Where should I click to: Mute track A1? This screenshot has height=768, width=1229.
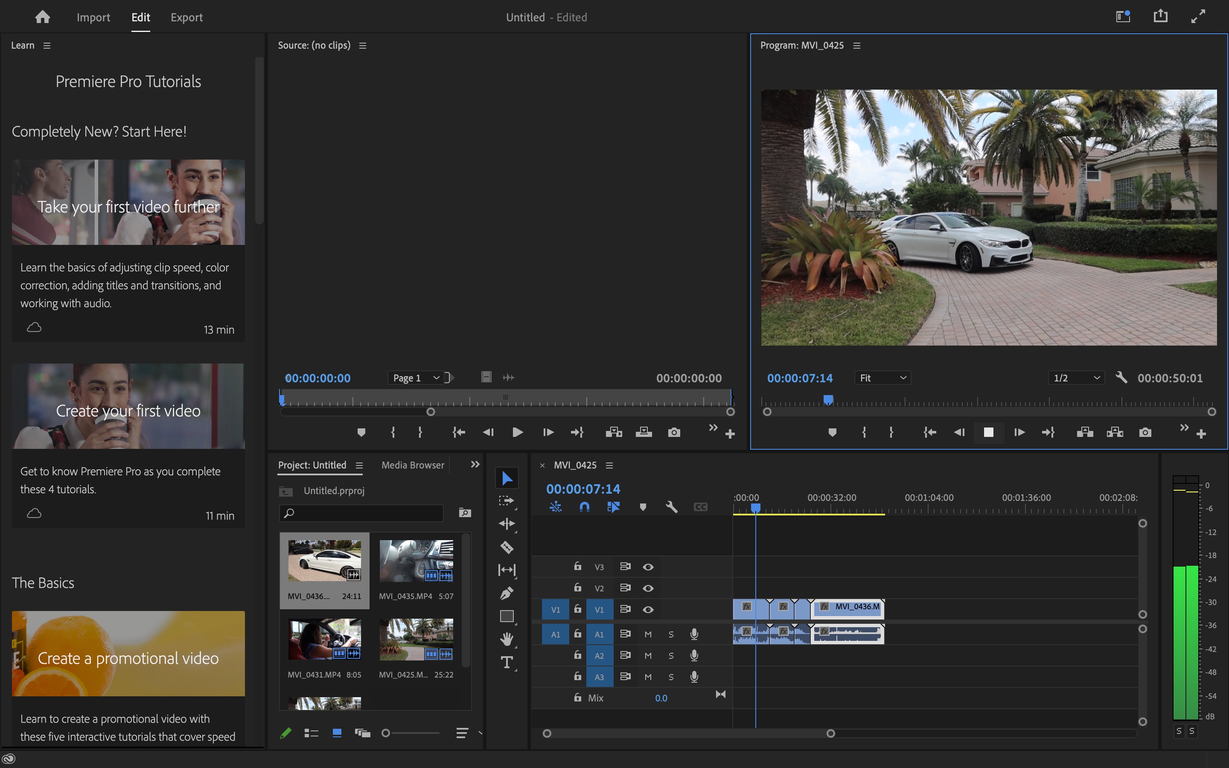point(648,634)
